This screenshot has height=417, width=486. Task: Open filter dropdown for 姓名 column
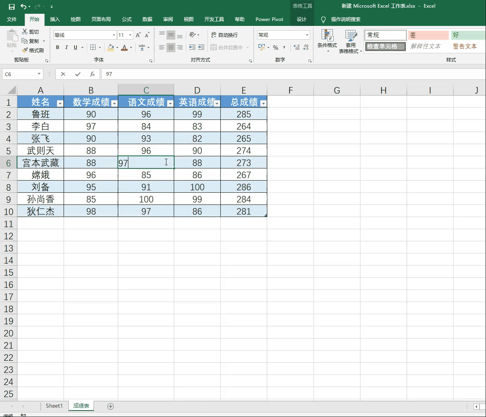[x=60, y=104]
